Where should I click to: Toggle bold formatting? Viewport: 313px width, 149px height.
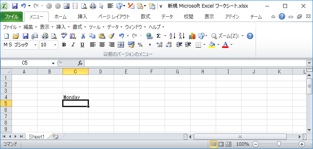point(64,45)
